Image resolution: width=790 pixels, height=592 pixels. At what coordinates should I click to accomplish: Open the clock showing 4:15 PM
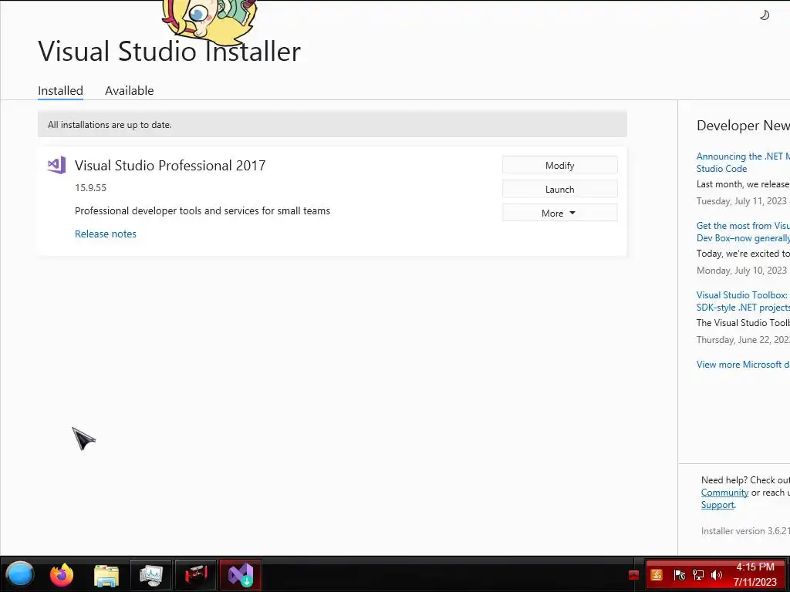[x=755, y=574]
